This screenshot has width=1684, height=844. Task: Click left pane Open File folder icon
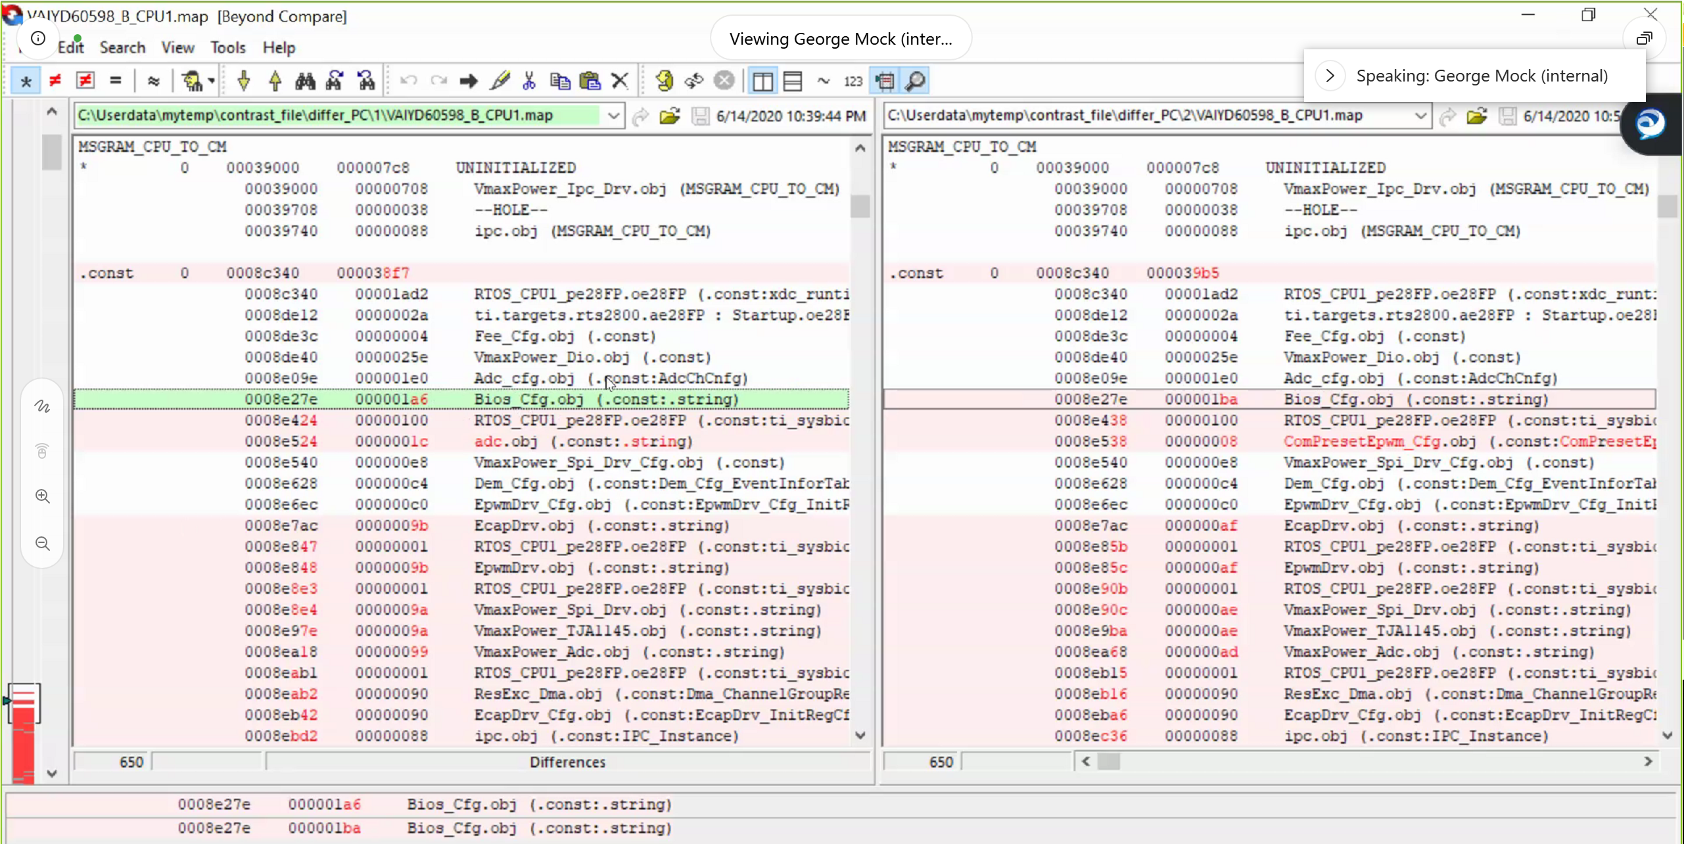coord(670,116)
